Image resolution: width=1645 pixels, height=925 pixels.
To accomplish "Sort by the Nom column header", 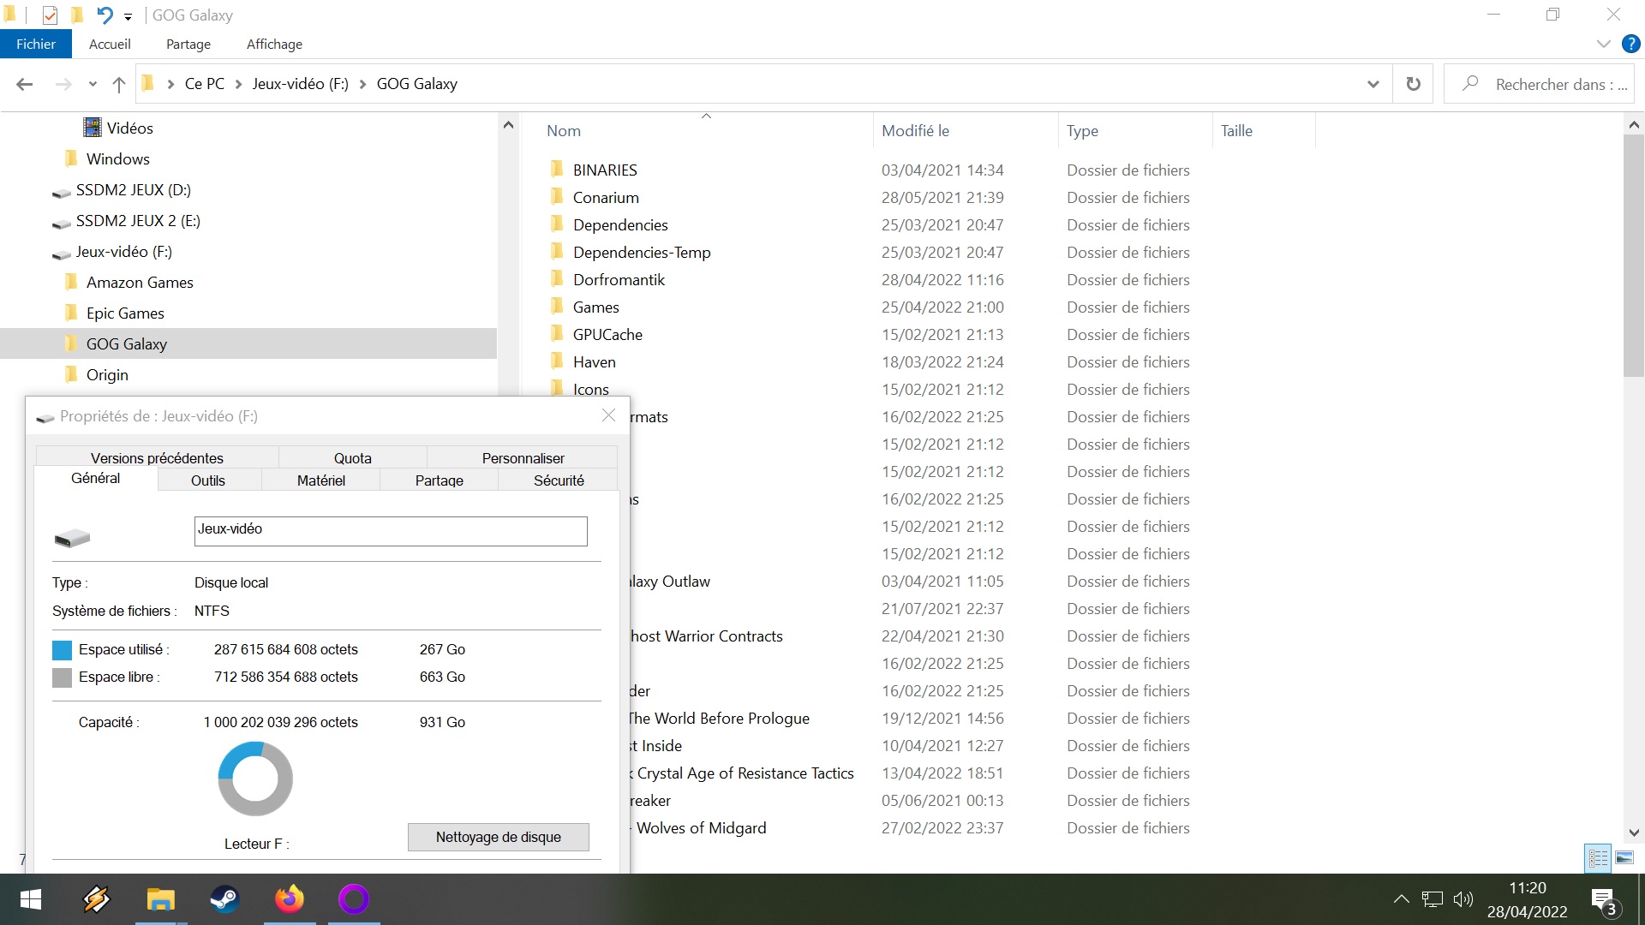I will 564,131.
